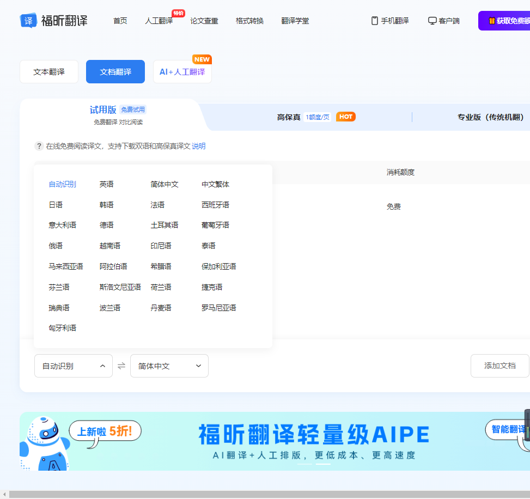Viewport: 530px width, 499px height.
Task: Choose 丹麦语 in the language list
Action: coord(161,308)
